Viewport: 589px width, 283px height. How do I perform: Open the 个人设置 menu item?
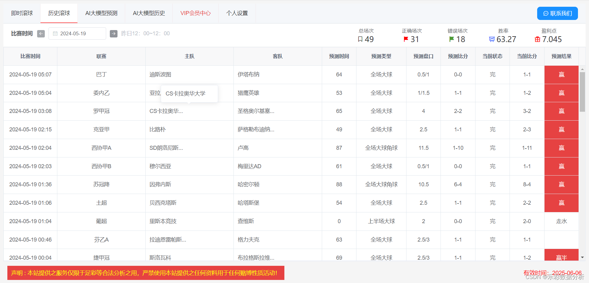pyautogui.click(x=237, y=13)
